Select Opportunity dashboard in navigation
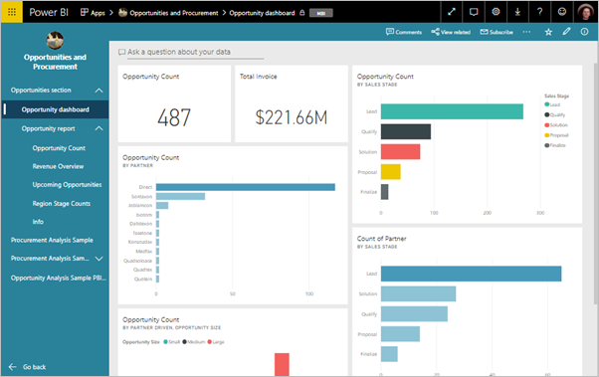This screenshot has height=377, width=599. point(55,109)
